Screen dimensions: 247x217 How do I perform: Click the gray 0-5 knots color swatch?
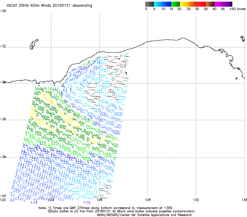point(150,4)
